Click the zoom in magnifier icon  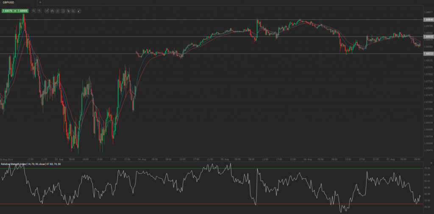point(39,11)
